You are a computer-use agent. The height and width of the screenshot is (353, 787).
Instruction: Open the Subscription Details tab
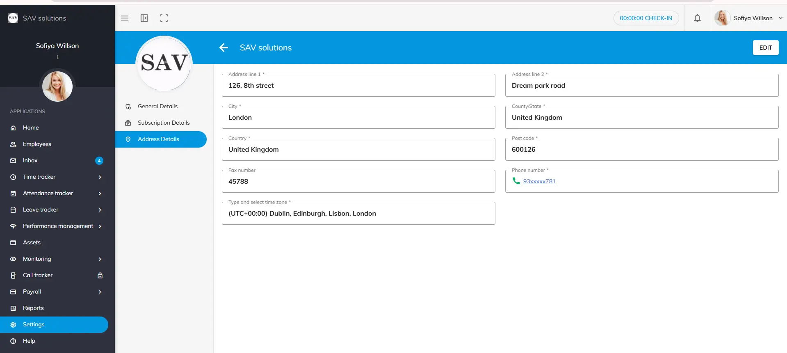163,123
